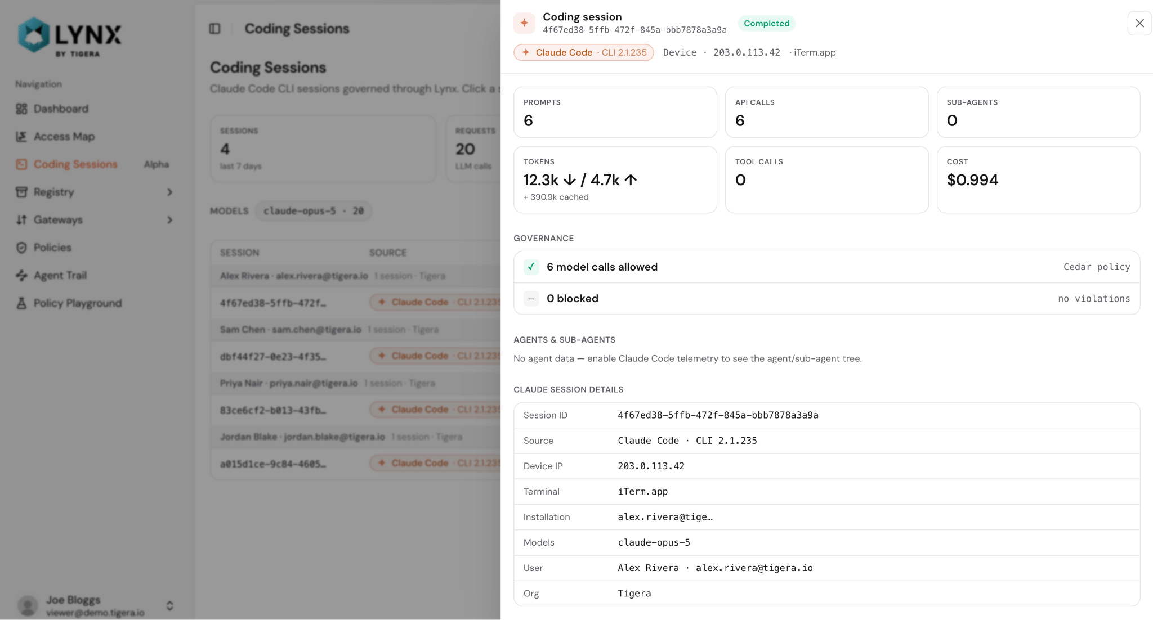The width and height of the screenshot is (1153, 620).
Task: Click the API Calls stat card
Action: [x=827, y=112]
